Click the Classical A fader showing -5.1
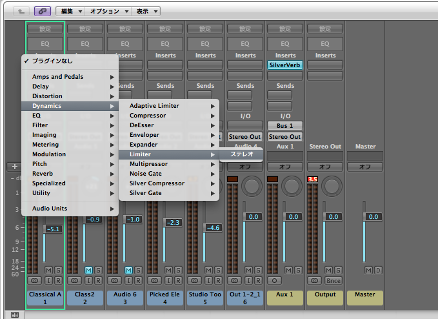The width and height of the screenshot is (438, 319). point(53,229)
